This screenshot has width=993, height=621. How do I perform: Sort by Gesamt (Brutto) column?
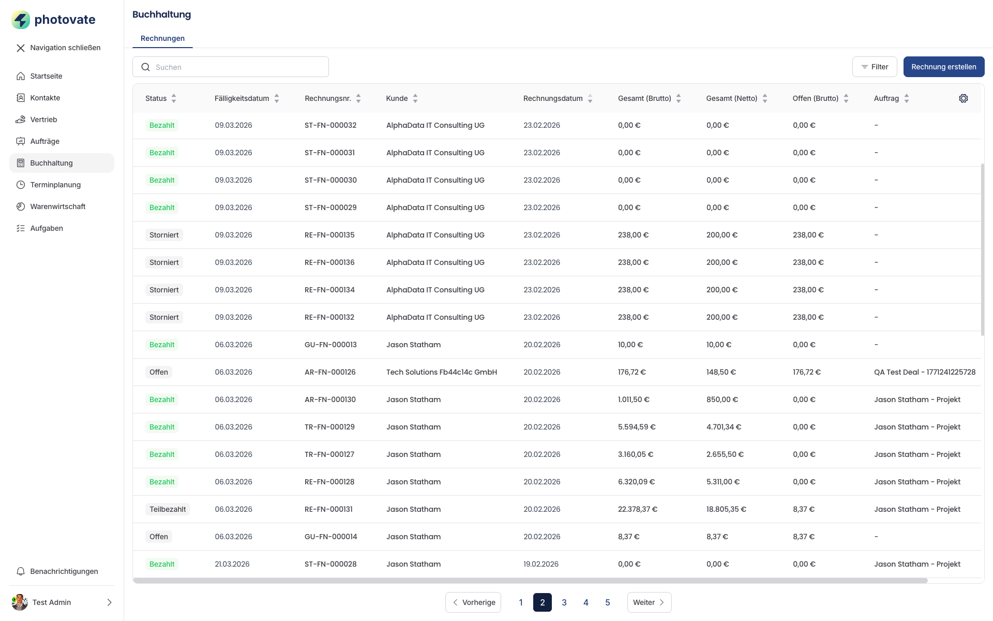pos(679,98)
